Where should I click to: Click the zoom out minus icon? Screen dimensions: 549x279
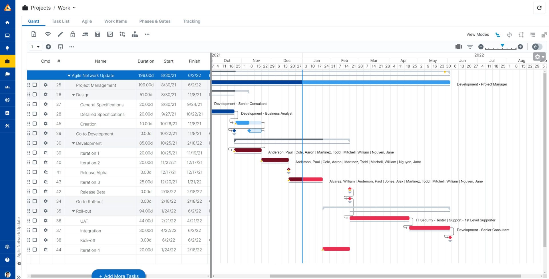tap(481, 47)
